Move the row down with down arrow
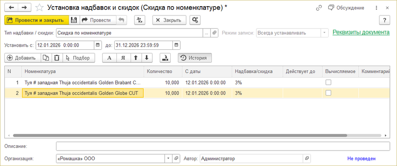 [x=146, y=58]
